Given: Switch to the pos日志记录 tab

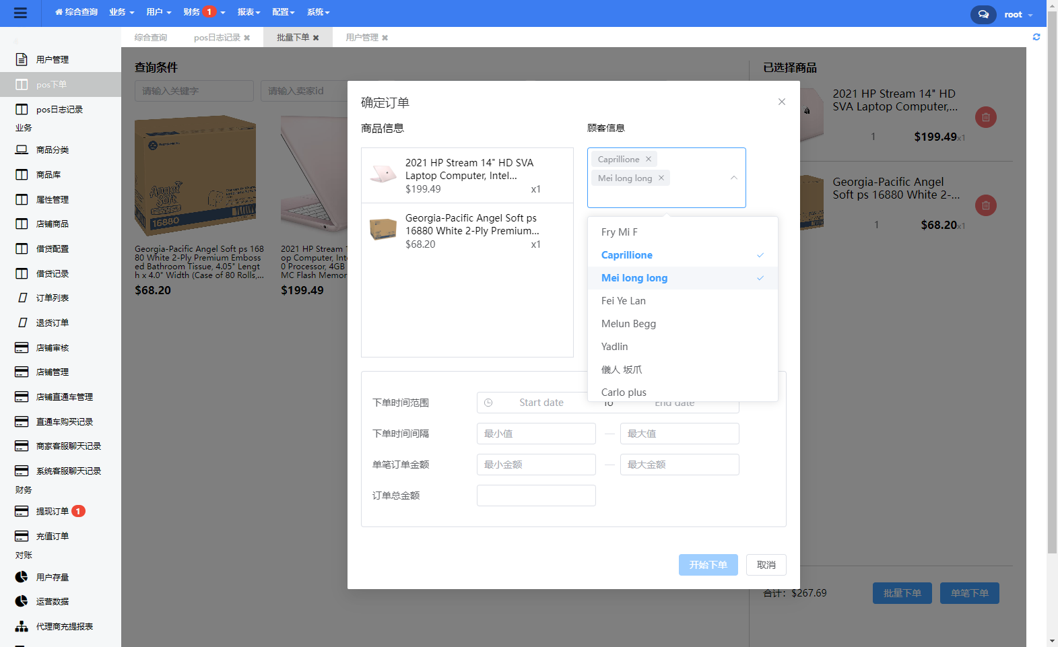Looking at the screenshot, I should [x=217, y=38].
